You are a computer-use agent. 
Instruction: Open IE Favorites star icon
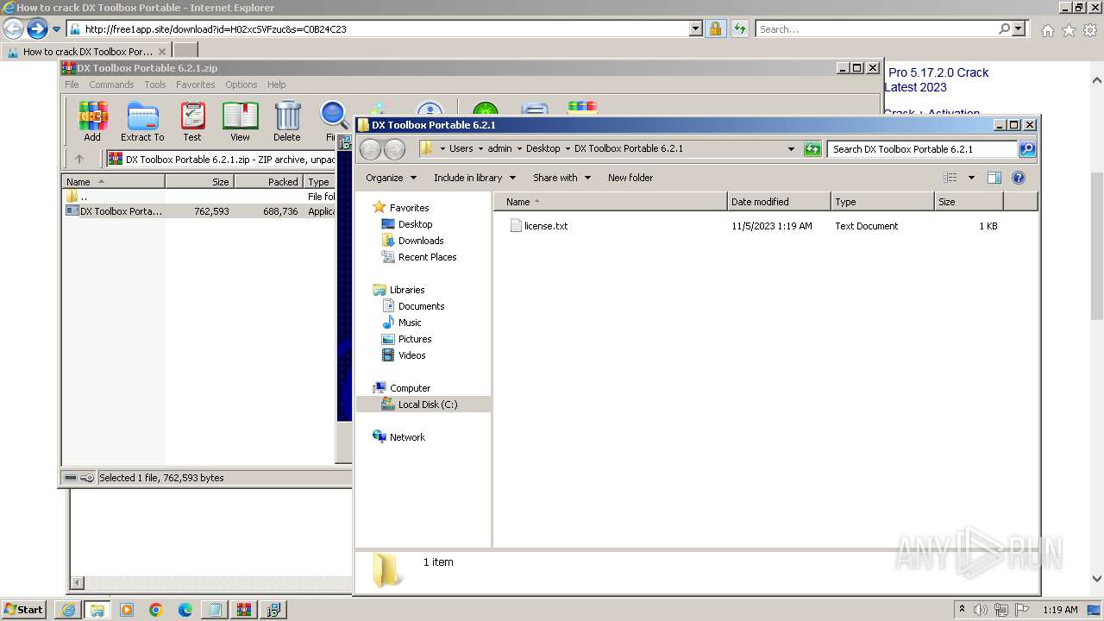(x=1069, y=30)
